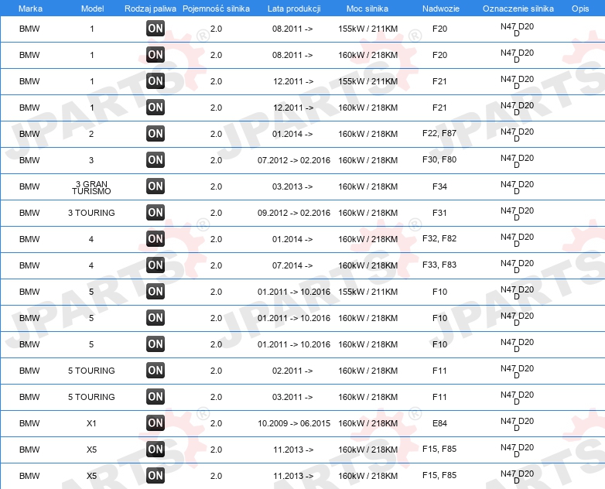The width and height of the screenshot is (605, 489).
Task: Click the ON fuel icon in the F21 155kW row
Action: [156, 80]
